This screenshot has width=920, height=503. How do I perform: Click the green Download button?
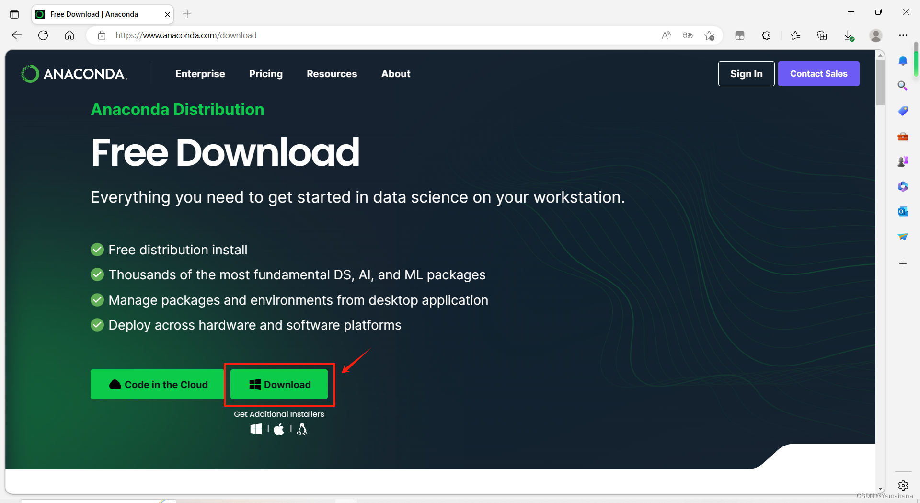[x=279, y=384]
